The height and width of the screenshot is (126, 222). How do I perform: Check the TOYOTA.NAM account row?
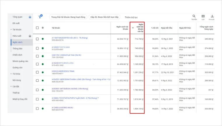tap(37, 48)
